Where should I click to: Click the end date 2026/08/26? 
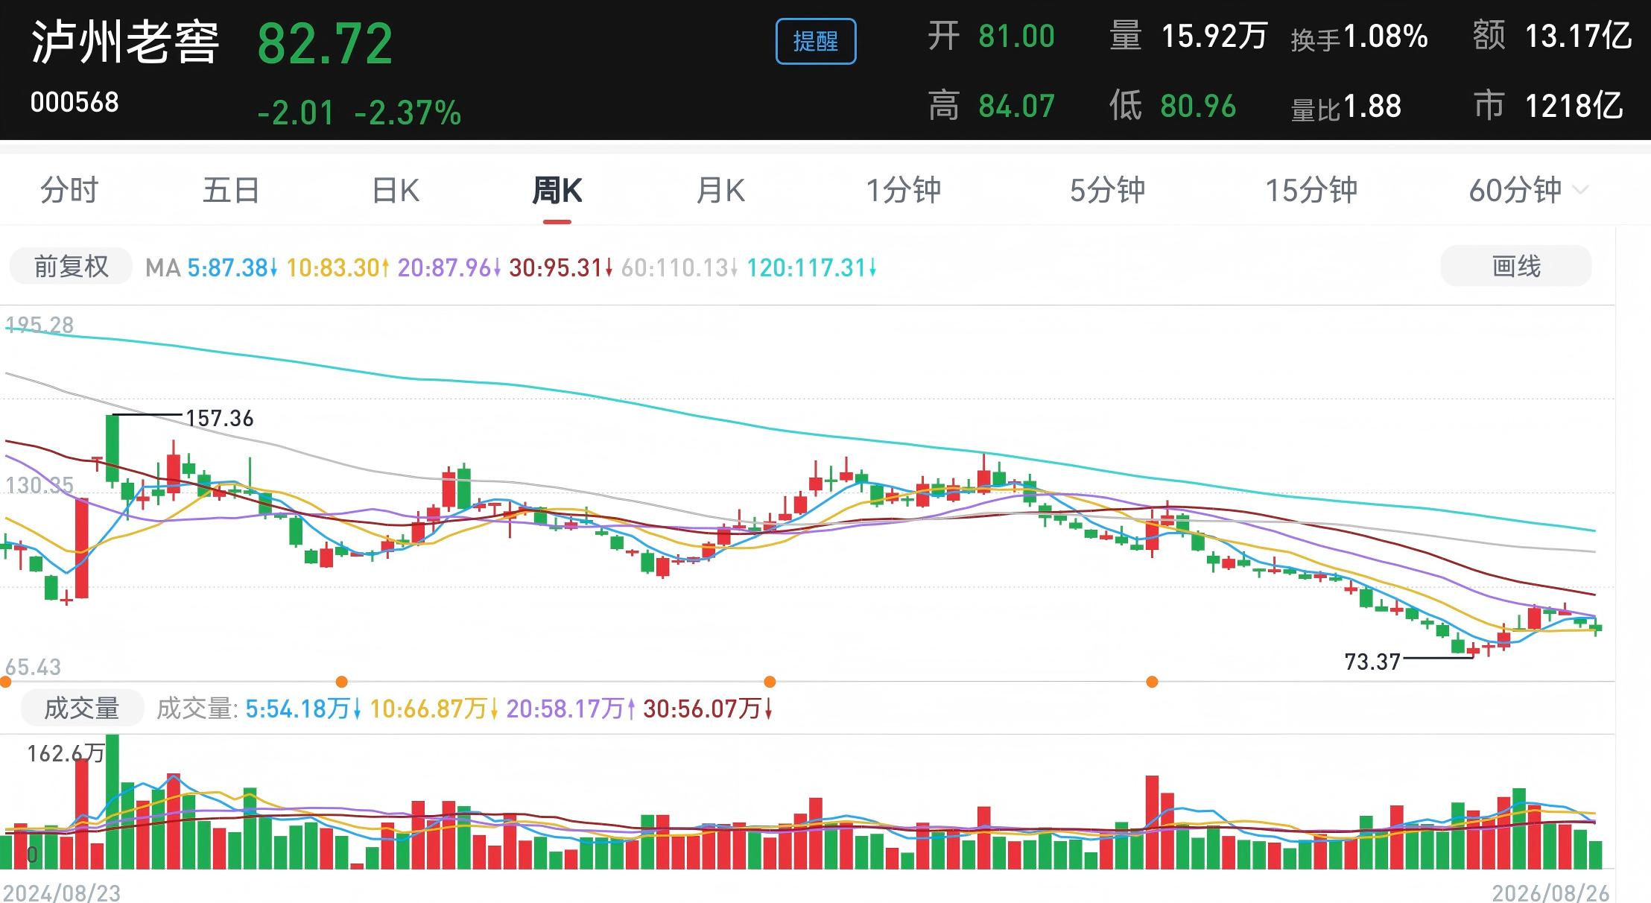click(1551, 893)
